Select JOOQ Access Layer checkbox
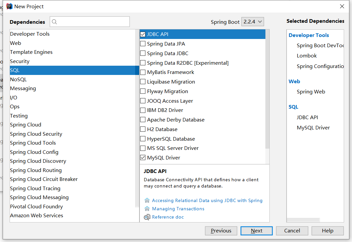 coord(143,101)
